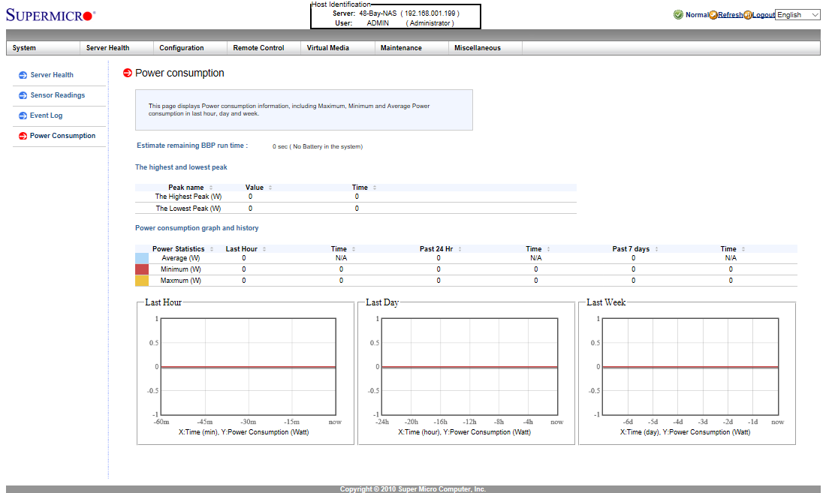Click the IP address 192.168.001.199
The height and width of the screenshot is (493, 835).
[x=430, y=14]
